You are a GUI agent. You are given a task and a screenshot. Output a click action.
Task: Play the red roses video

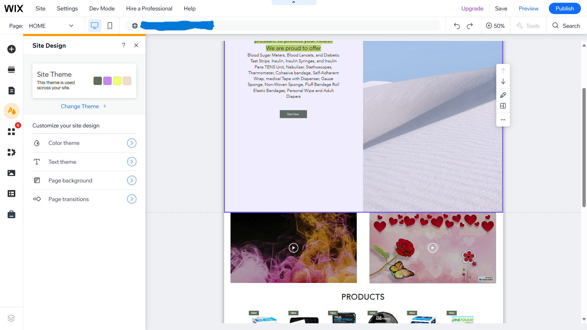(432, 248)
